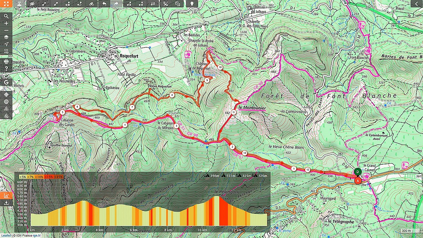Open the help question mark
The height and width of the screenshot is (238, 423).
coord(6,68)
